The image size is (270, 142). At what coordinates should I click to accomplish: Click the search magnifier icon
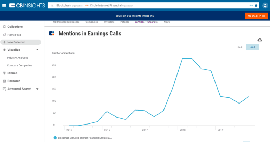52,6
